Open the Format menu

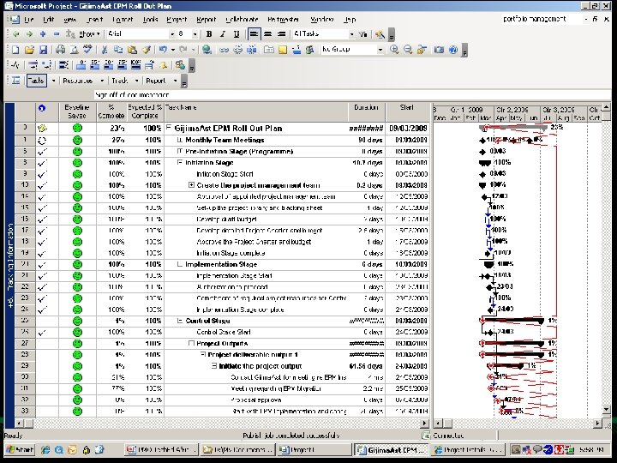(123, 19)
